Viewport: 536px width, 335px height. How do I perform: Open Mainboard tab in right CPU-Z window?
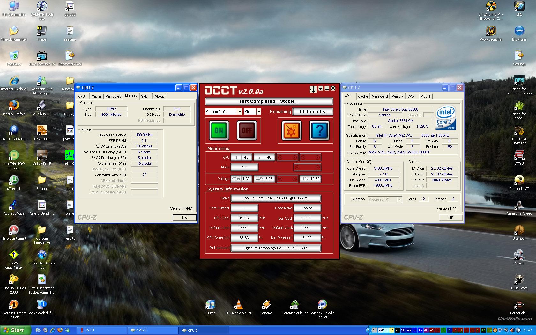[380, 96]
